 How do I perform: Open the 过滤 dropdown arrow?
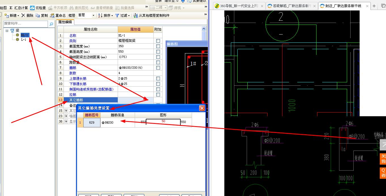(129, 16)
